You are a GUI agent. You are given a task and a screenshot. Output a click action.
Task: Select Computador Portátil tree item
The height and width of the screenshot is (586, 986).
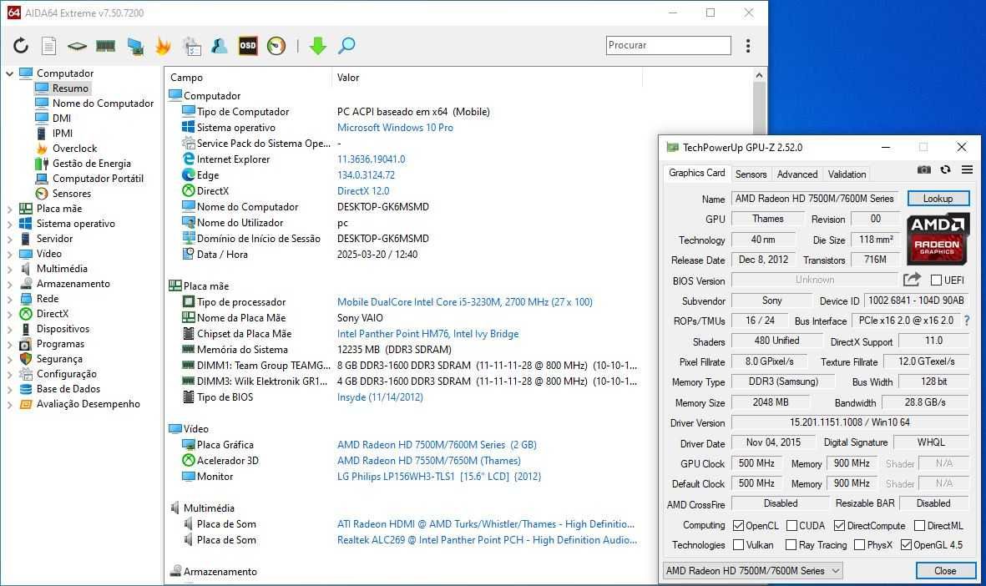(x=98, y=179)
